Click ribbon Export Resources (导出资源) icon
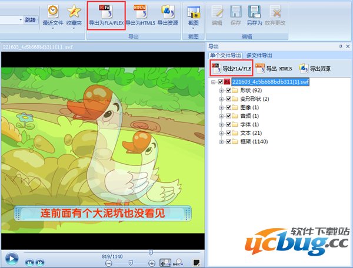 168,11
